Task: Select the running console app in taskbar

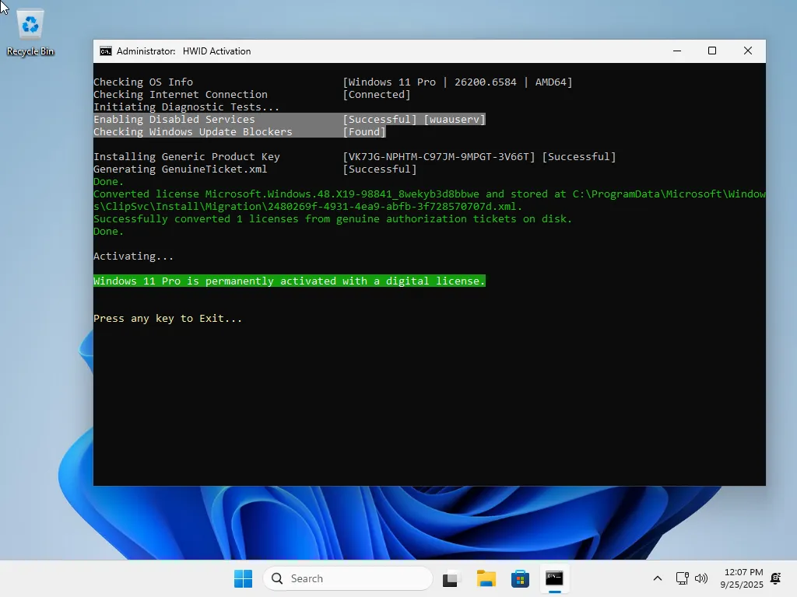Action: click(554, 578)
